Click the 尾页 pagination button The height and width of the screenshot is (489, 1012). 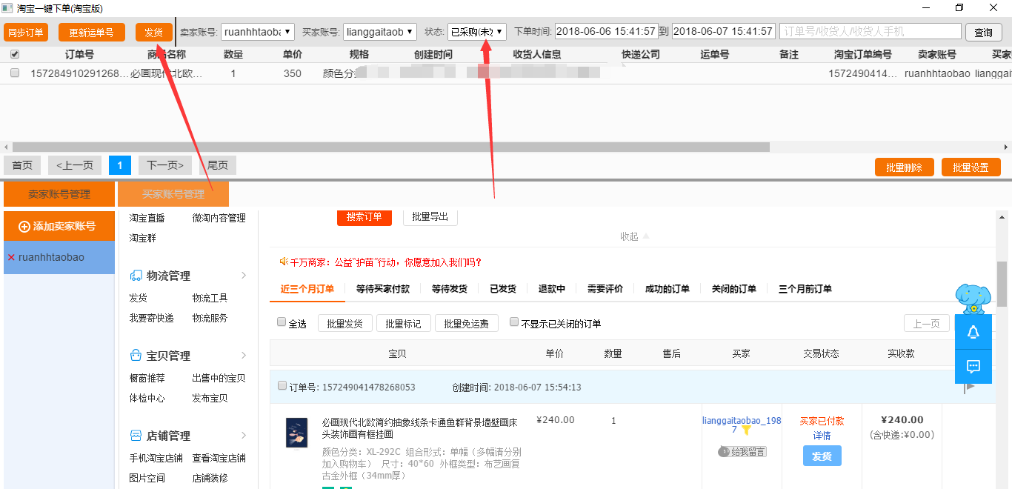click(x=218, y=165)
